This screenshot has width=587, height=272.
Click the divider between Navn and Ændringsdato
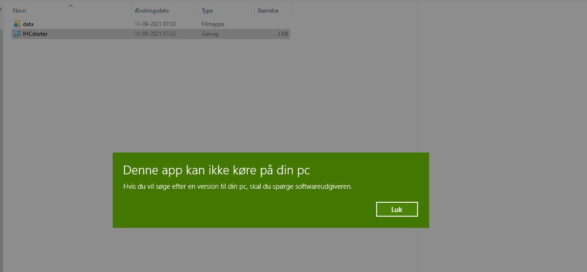tap(132, 11)
